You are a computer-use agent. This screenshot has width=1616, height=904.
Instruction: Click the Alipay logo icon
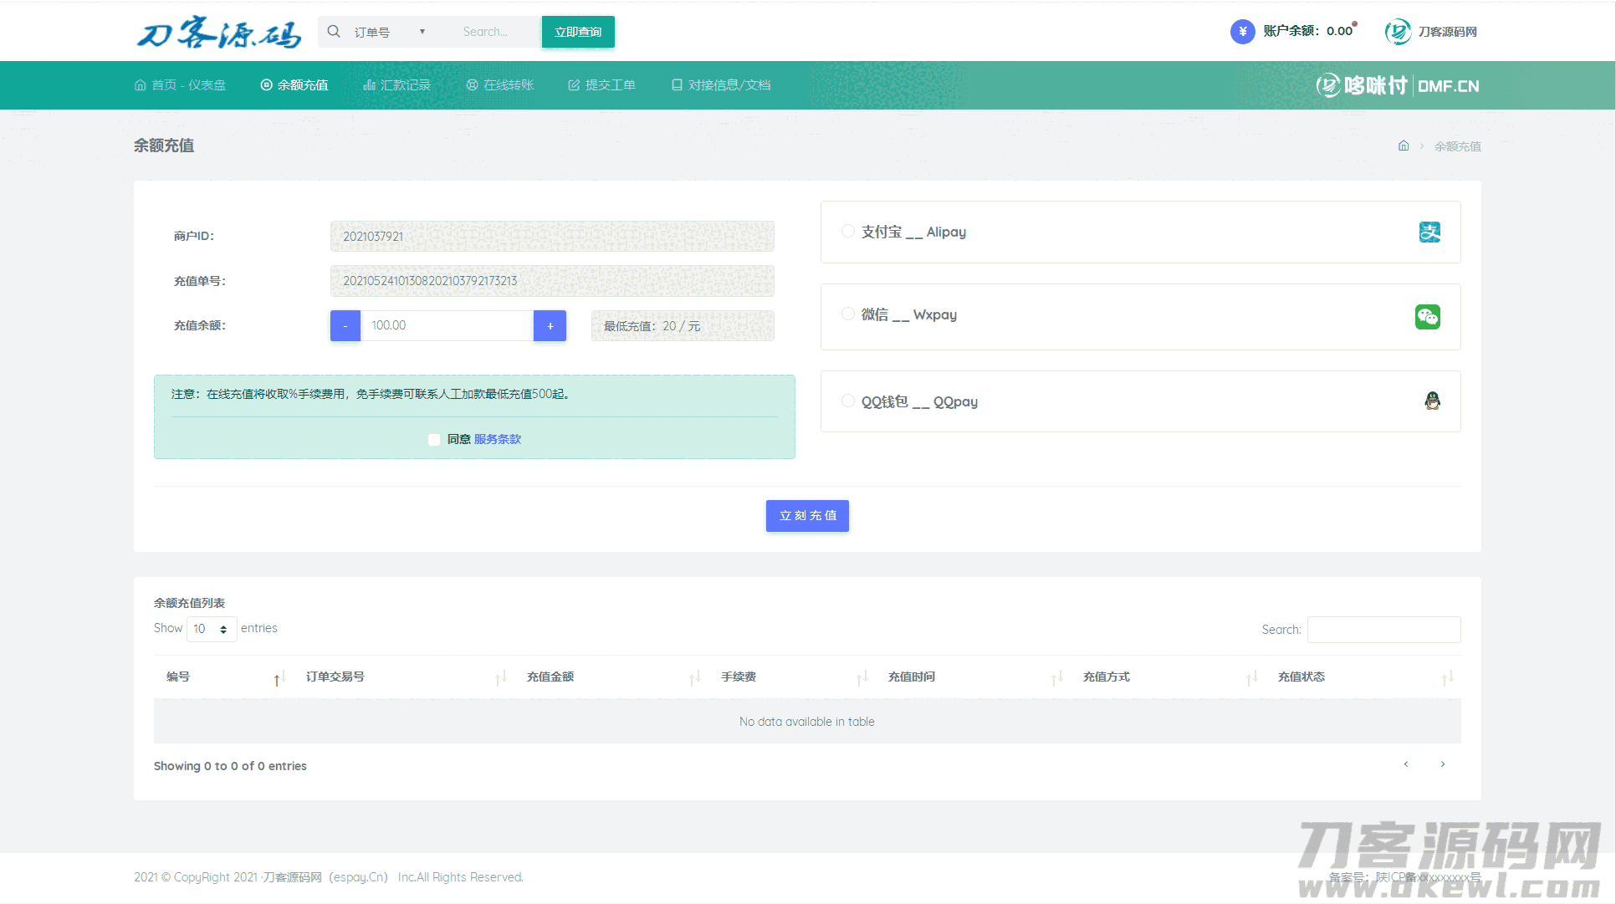[x=1429, y=232]
